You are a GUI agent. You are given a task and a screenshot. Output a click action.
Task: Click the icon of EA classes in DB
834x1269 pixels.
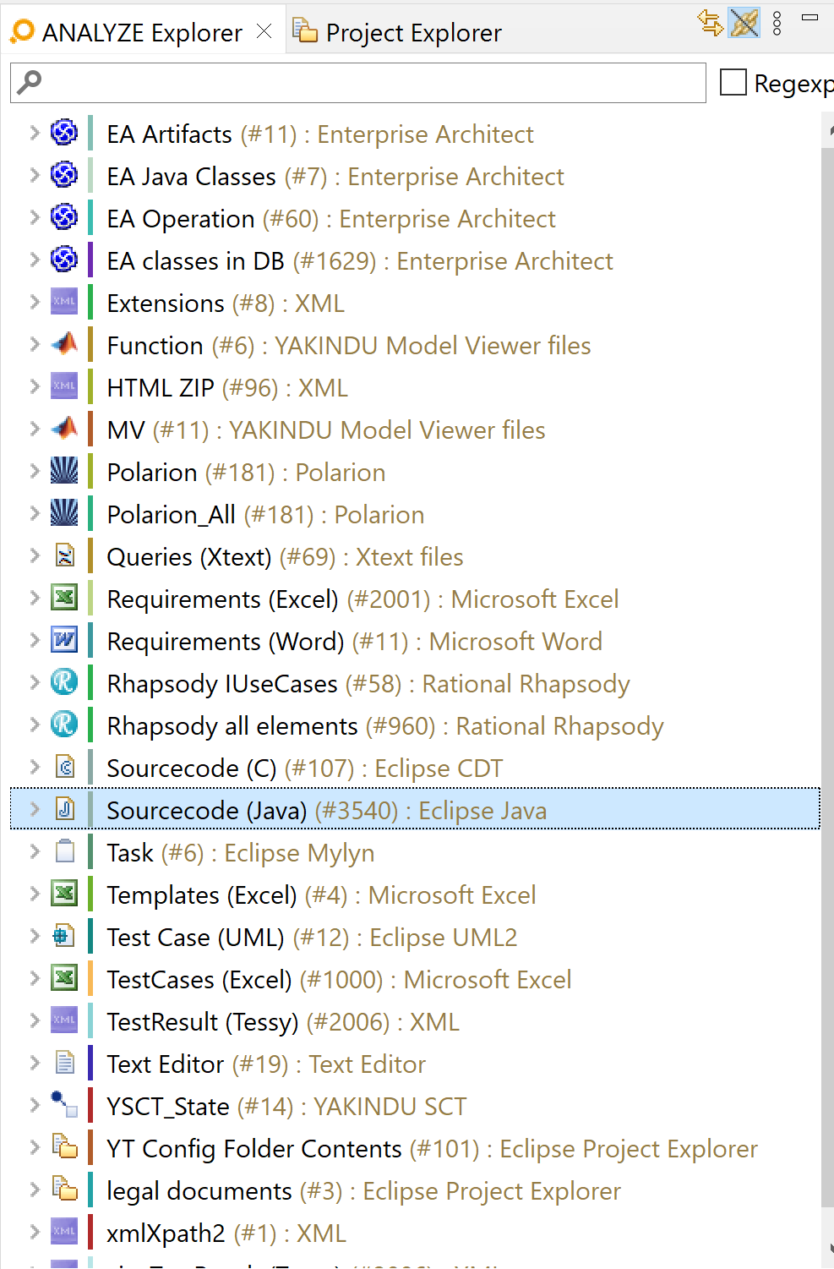64,260
